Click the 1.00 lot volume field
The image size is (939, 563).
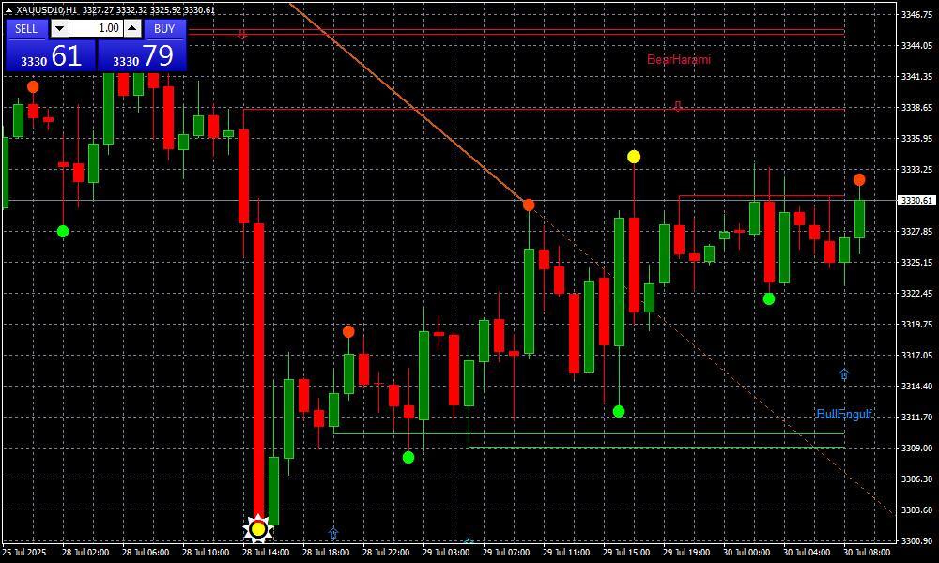click(x=96, y=28)
